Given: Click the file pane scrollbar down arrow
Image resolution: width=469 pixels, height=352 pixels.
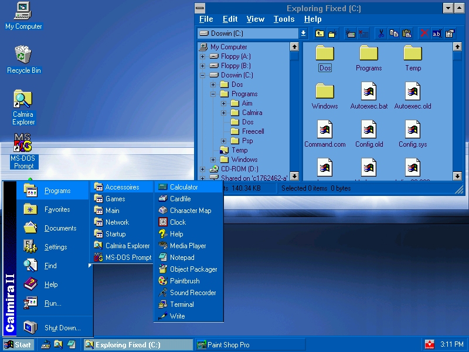Looking at the screenshot, I should click(457, 175).
